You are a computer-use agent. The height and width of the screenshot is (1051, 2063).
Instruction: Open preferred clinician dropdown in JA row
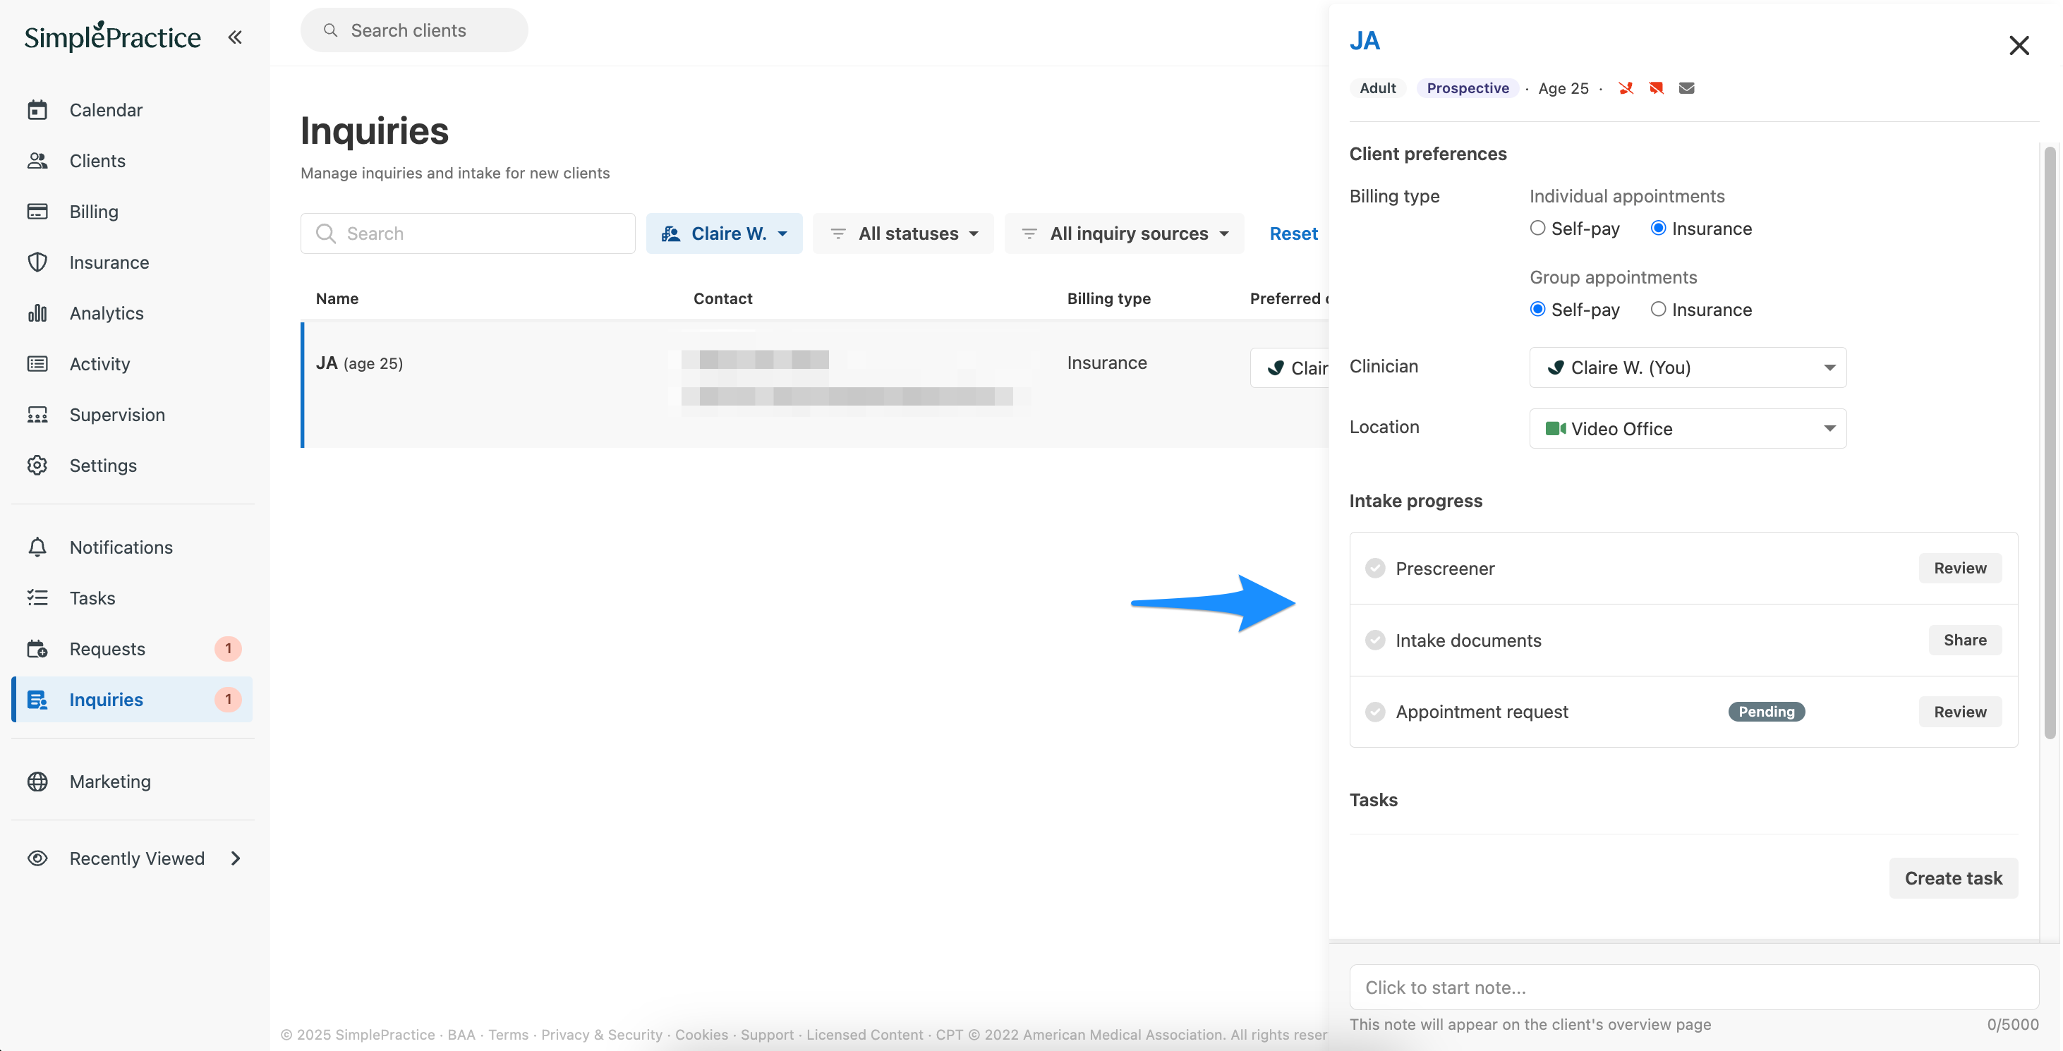[x=1290, y=368]
